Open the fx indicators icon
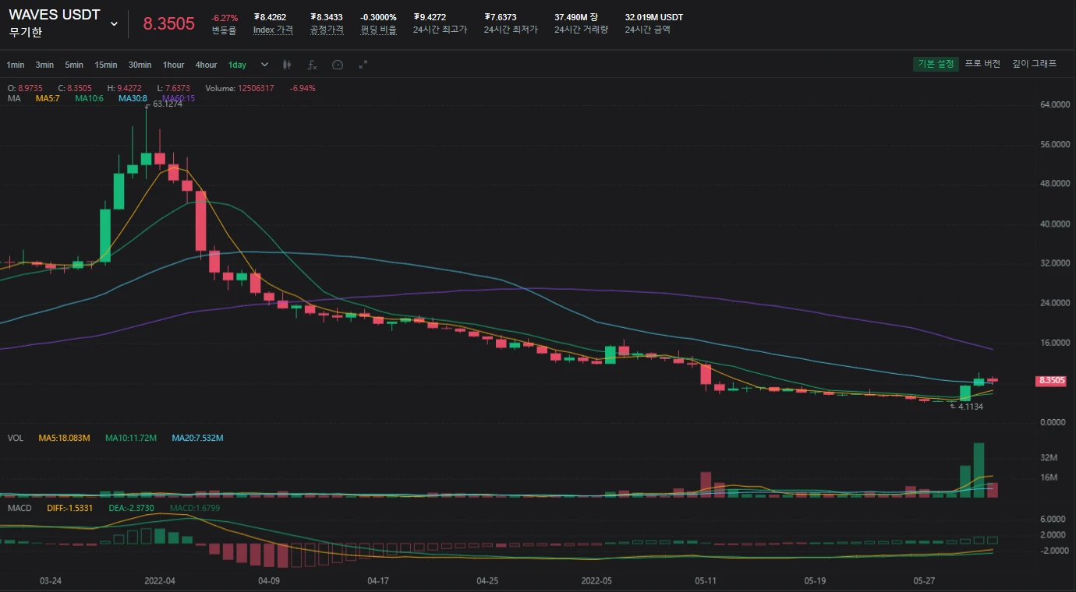 (312, 65)
